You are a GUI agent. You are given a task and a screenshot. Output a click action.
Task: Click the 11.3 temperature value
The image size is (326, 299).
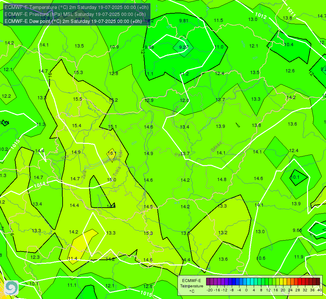click(41, 124)
